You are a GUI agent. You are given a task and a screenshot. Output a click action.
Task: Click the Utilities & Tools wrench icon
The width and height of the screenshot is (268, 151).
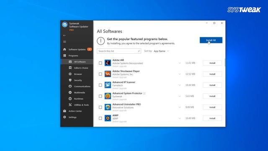tap(70, 105)
